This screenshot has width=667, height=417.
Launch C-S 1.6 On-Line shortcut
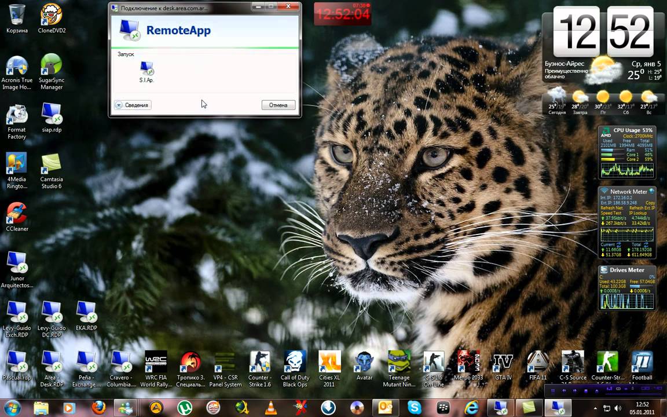(434, 368)
